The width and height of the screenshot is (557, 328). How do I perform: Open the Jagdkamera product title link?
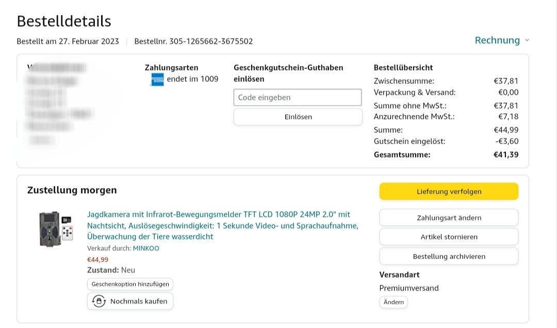point(222,226)
